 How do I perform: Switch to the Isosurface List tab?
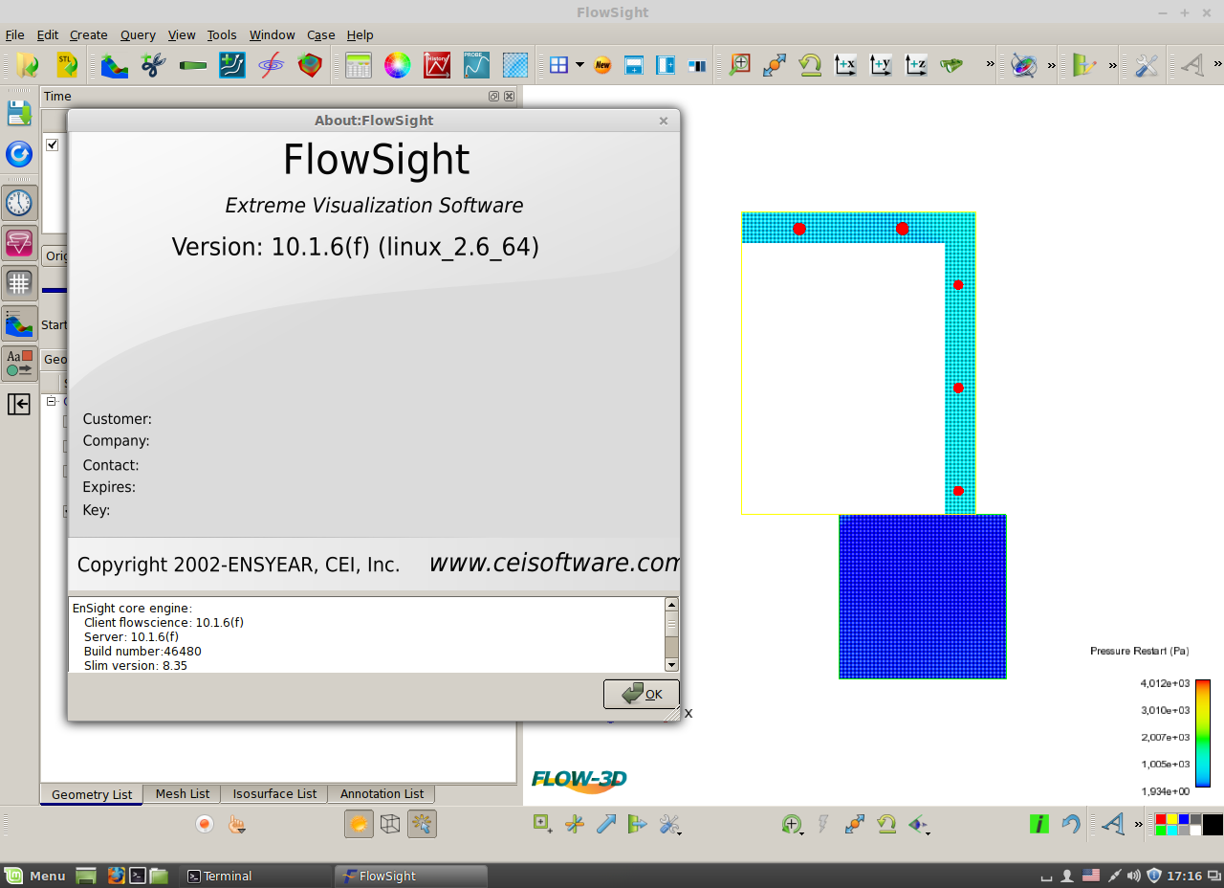274,793
